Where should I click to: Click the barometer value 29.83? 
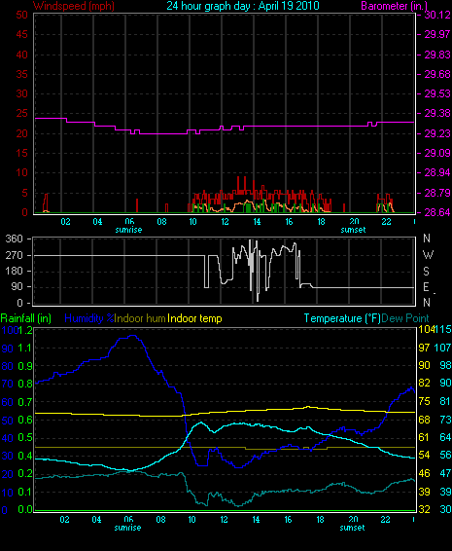pos(437,55)
